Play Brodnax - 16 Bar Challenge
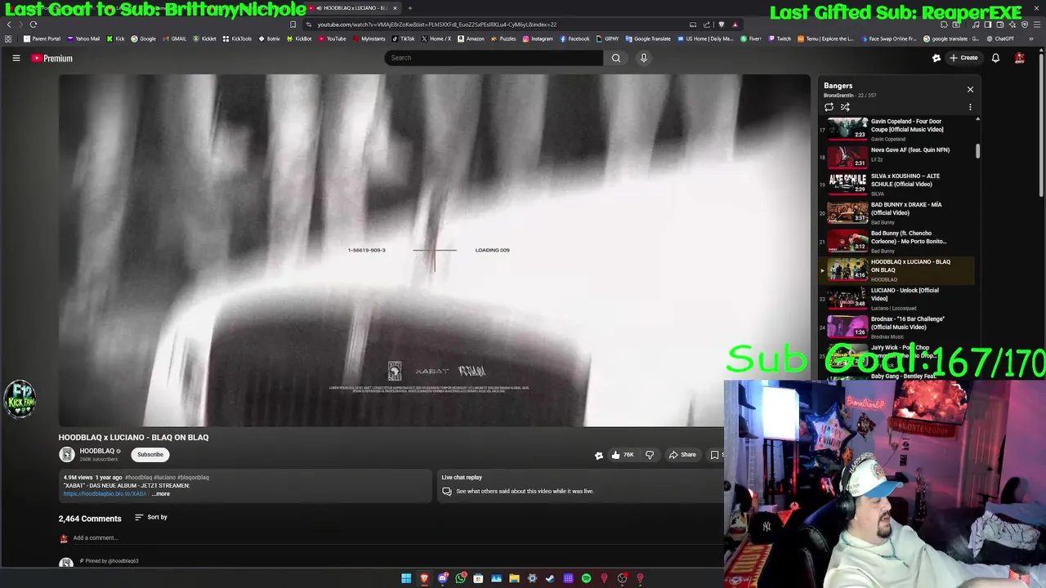The image size is (1046, 588). click(896, 327)
